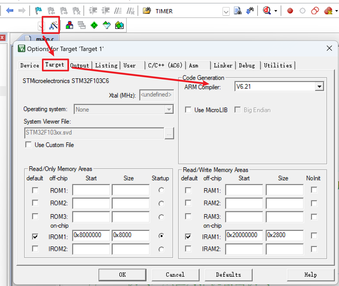Open Options for Target magic wand icon
This screenshot has height=286, width=339.
point(54,25)
